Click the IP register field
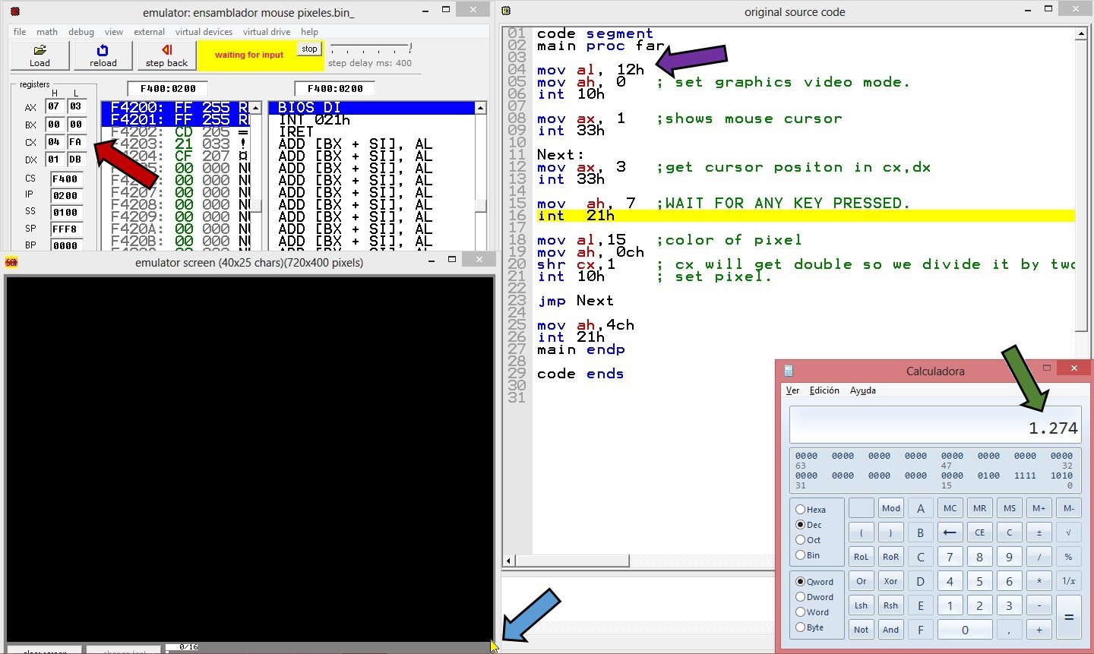Viewport: 1094px width, 654px height. click(65, 196)
